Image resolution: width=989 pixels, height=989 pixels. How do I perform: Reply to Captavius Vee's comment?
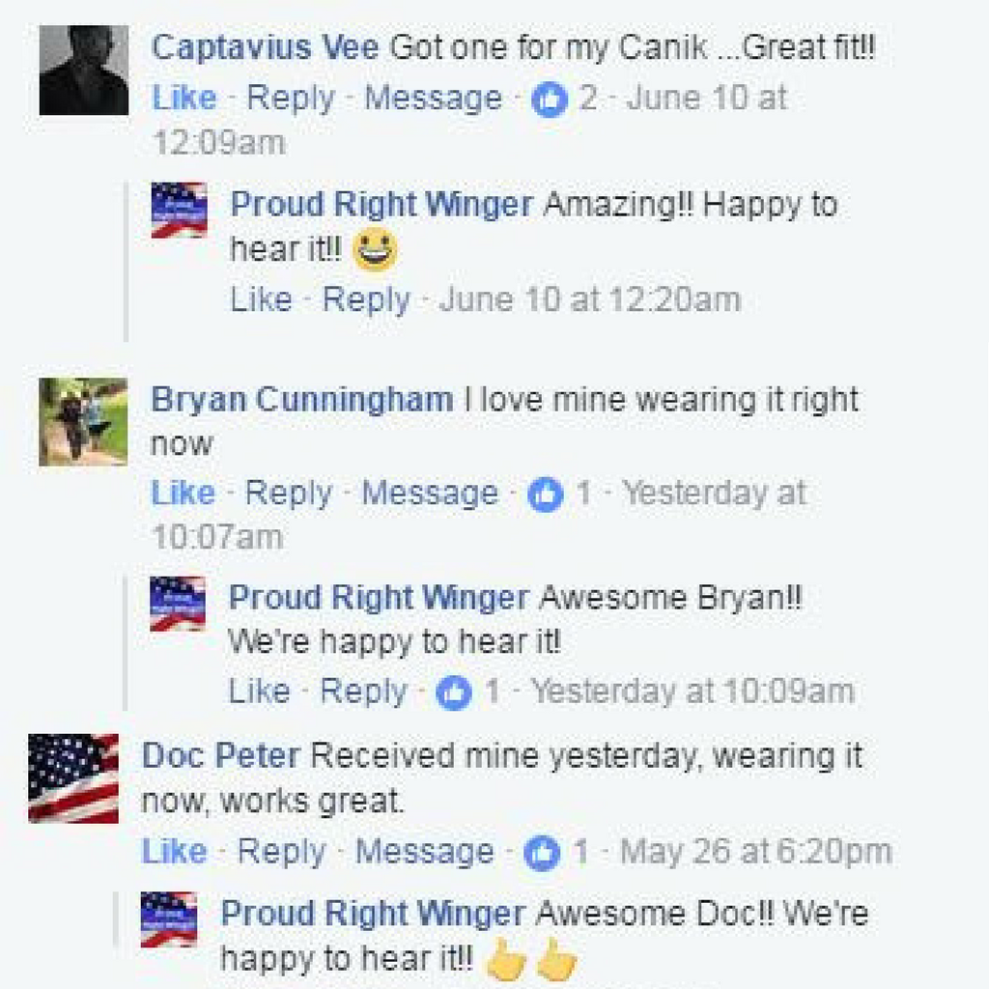(x=290, y=99)
